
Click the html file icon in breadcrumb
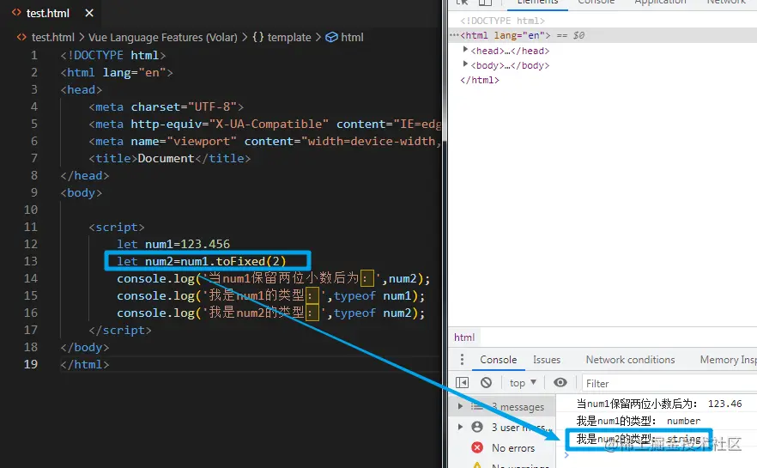(21, 37)
